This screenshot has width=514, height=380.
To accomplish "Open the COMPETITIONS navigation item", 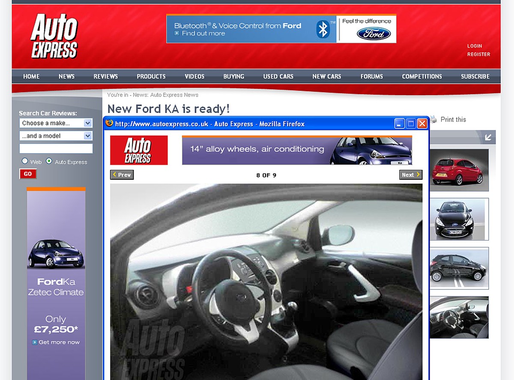I will point(422,77).
